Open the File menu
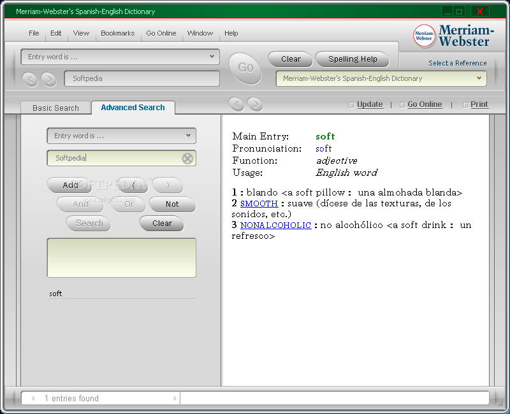 (x=34, y=33)
